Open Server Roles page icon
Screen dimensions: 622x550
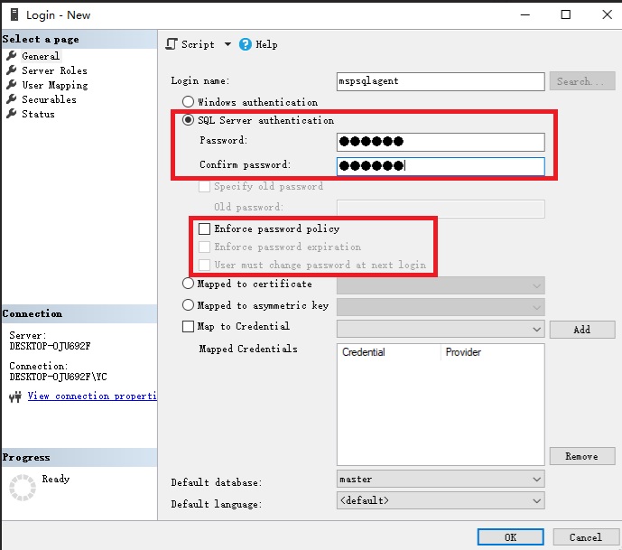pyautogui.click(x=12, y=70)
